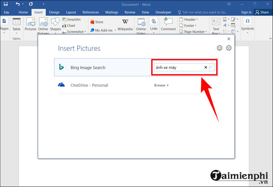Close the Insert Pictures dialog
273x187 pixels.
tap(229, 39)
